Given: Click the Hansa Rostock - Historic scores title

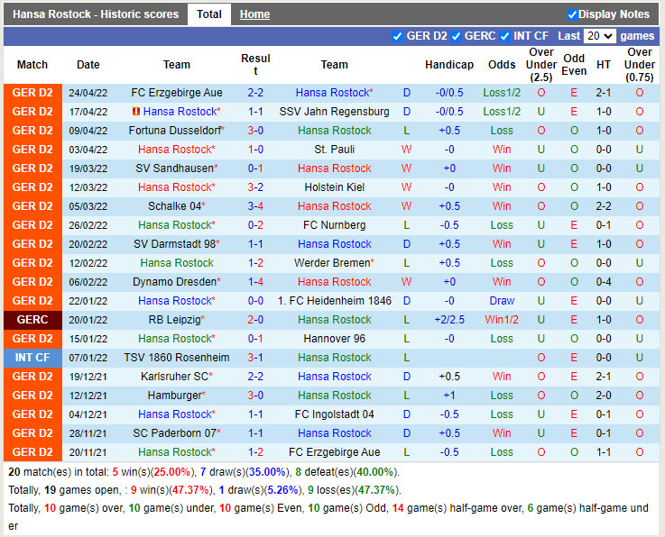Looking at the screenshot, I should (96, 14).
